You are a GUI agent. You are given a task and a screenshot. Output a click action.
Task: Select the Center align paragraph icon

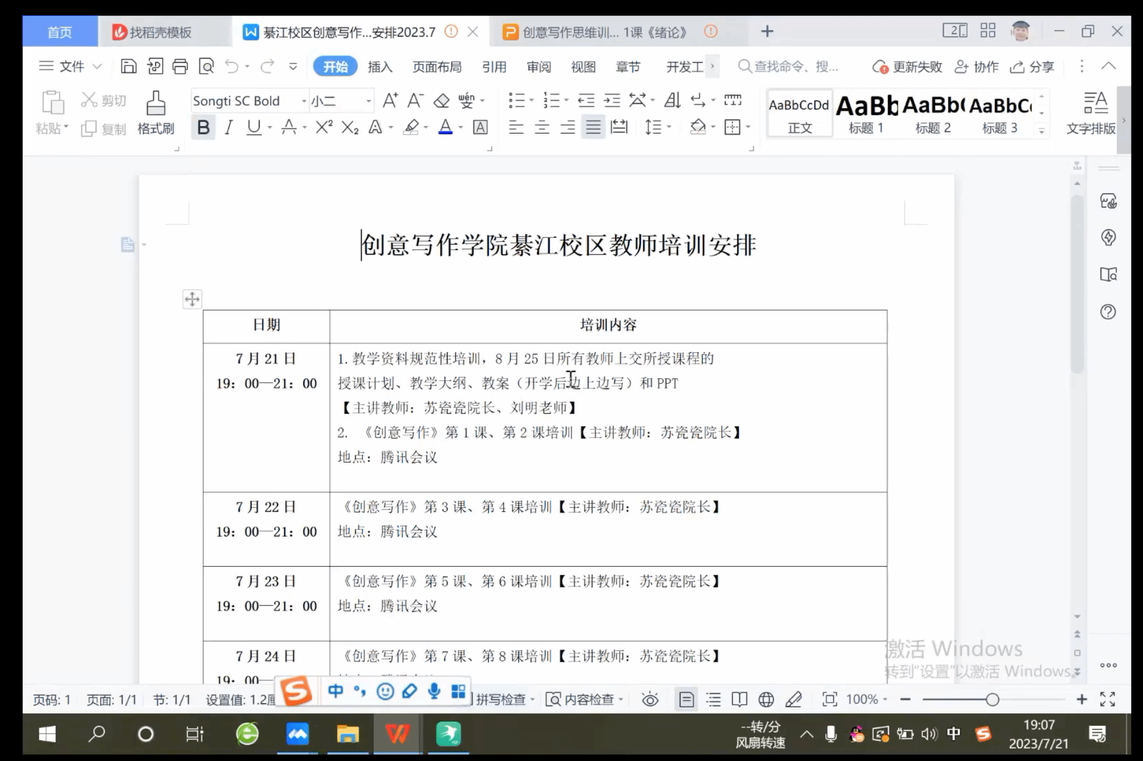pyautogui.click(x=541, y=127)
